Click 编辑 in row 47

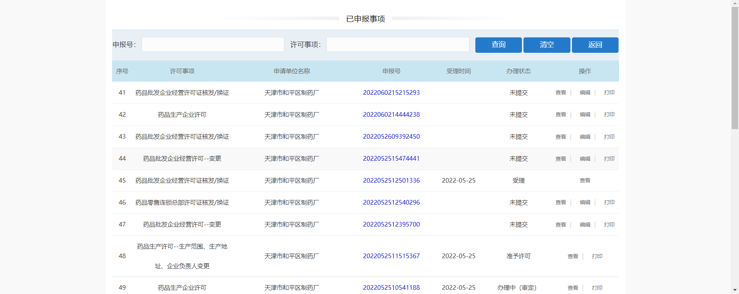[x=585, y=225]
